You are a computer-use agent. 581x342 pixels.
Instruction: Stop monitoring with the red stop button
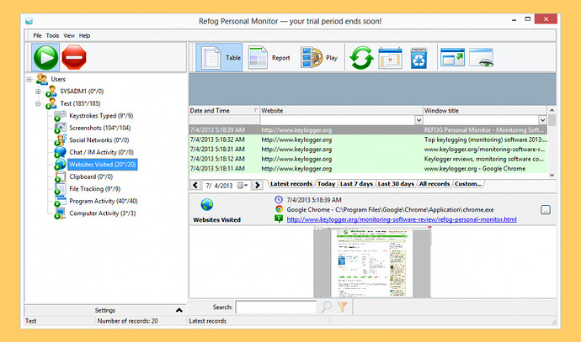[x=74, y=57]
